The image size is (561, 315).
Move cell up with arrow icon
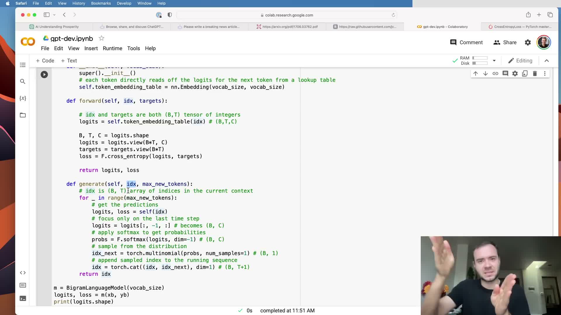pyautogui.click(x=475, y=73)
